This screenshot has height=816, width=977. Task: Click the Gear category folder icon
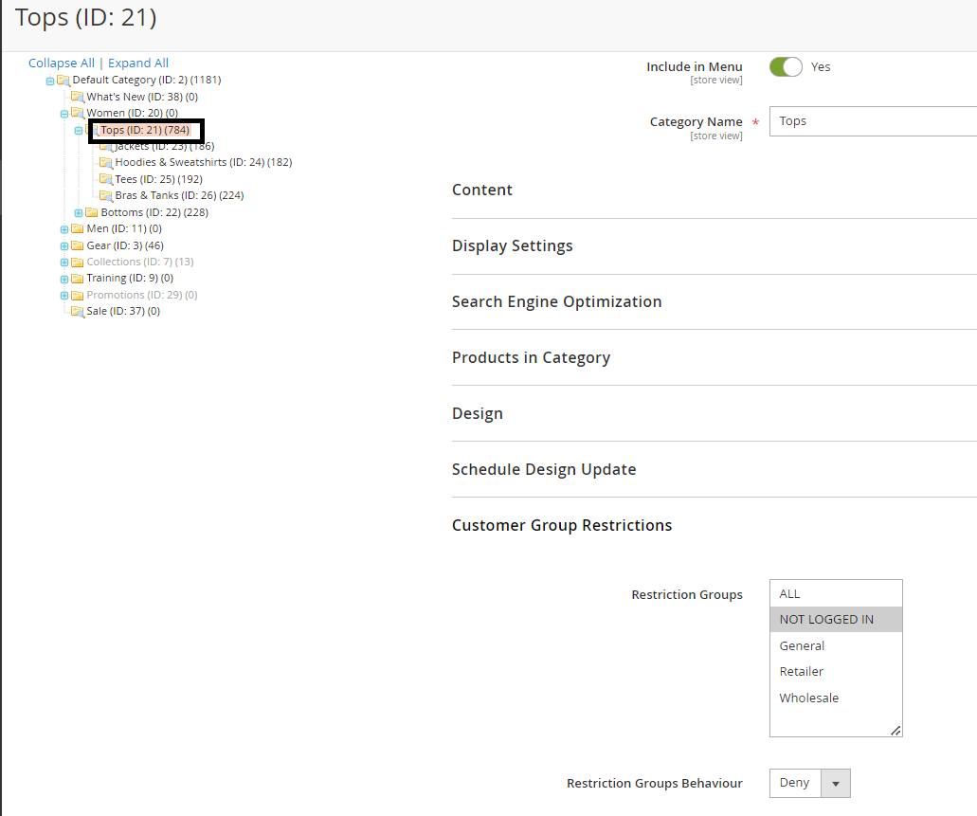point(78,245)
